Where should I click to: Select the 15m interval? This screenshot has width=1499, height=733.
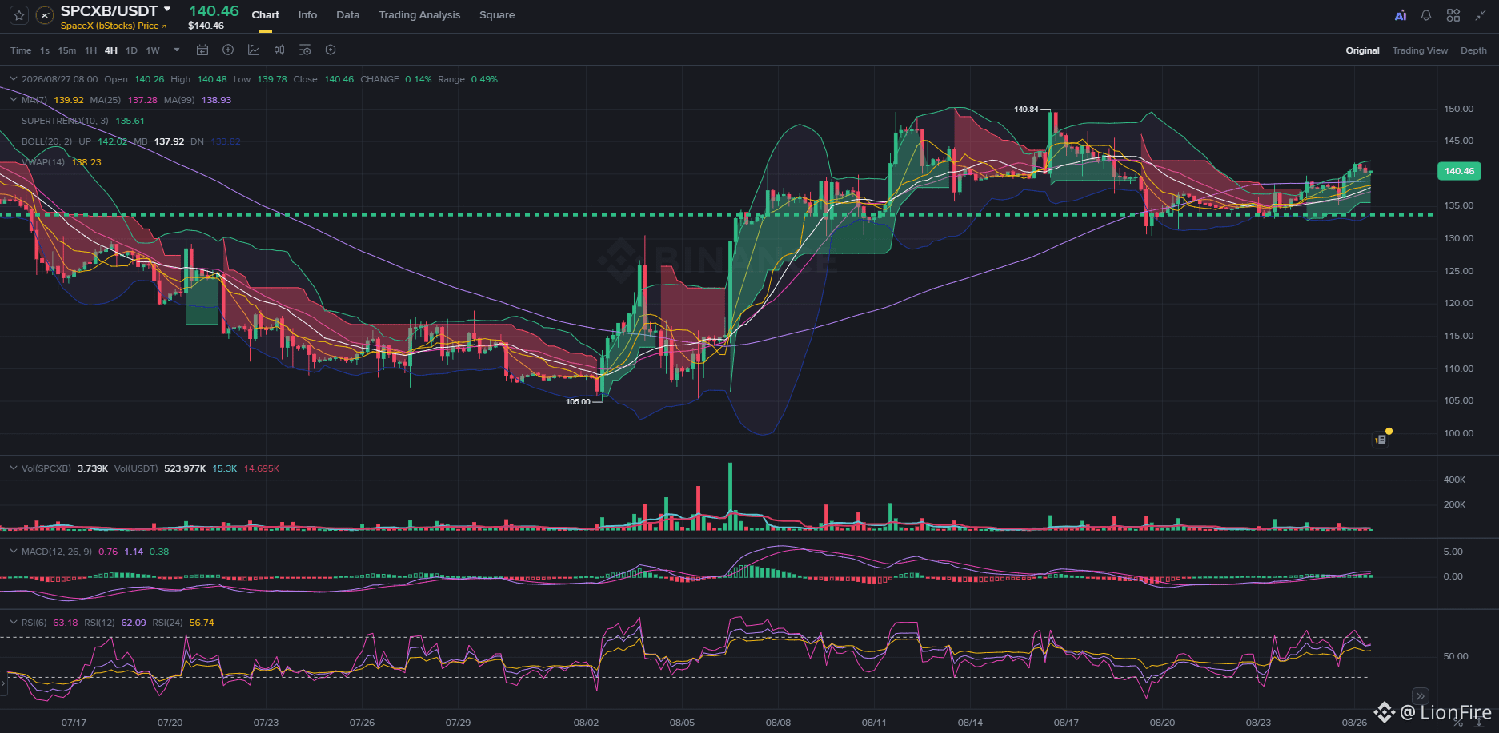(x=67, y=50)
